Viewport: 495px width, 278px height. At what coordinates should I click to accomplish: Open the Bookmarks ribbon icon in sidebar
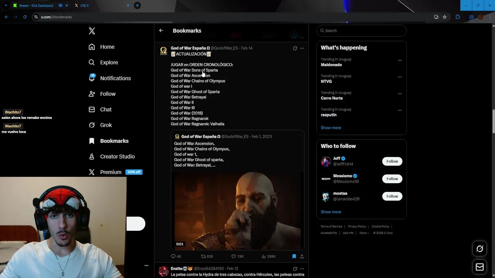92,141
